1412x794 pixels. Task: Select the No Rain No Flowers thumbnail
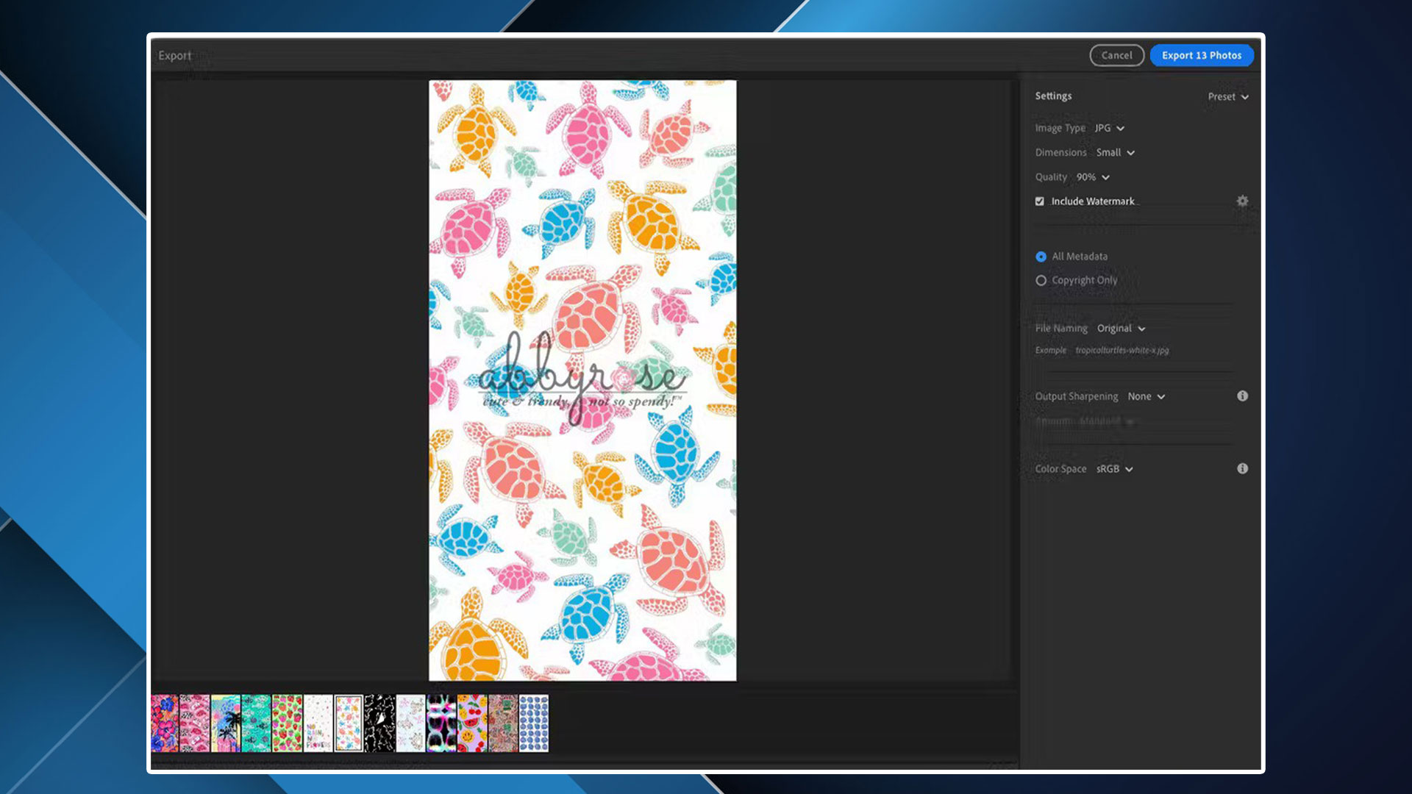(318, 723)
